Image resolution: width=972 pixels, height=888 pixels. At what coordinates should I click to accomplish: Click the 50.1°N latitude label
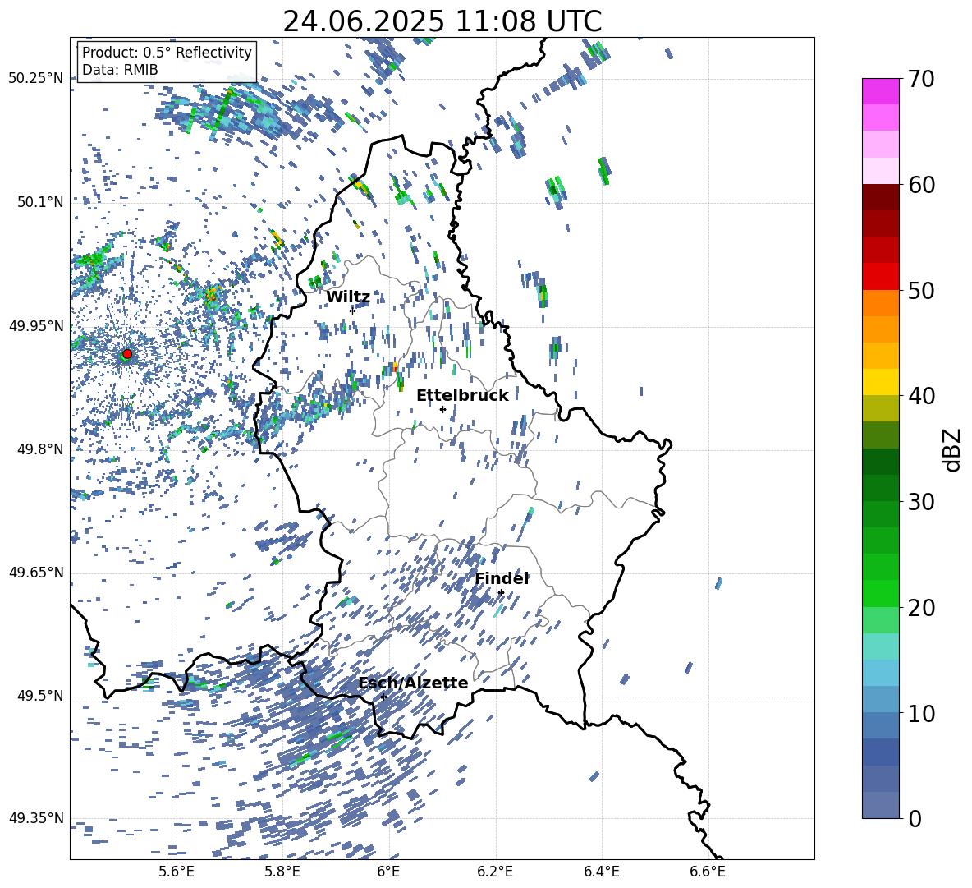pos(40,202)
